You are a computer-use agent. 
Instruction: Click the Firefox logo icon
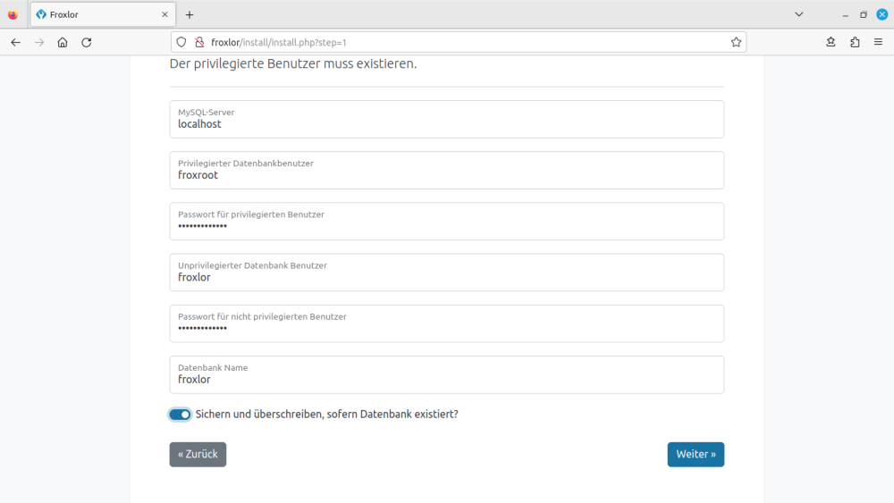[x=13, y=15]
